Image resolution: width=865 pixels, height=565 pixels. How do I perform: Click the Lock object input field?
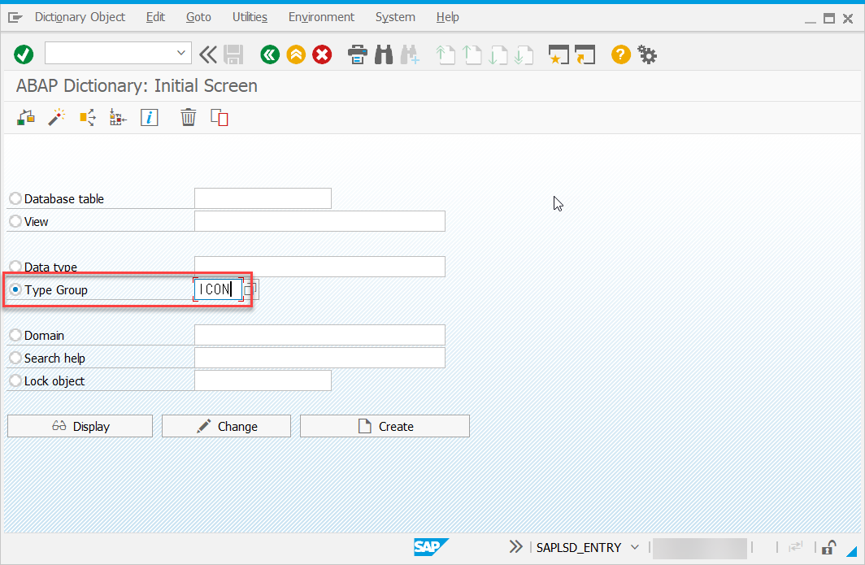[263, 380]
